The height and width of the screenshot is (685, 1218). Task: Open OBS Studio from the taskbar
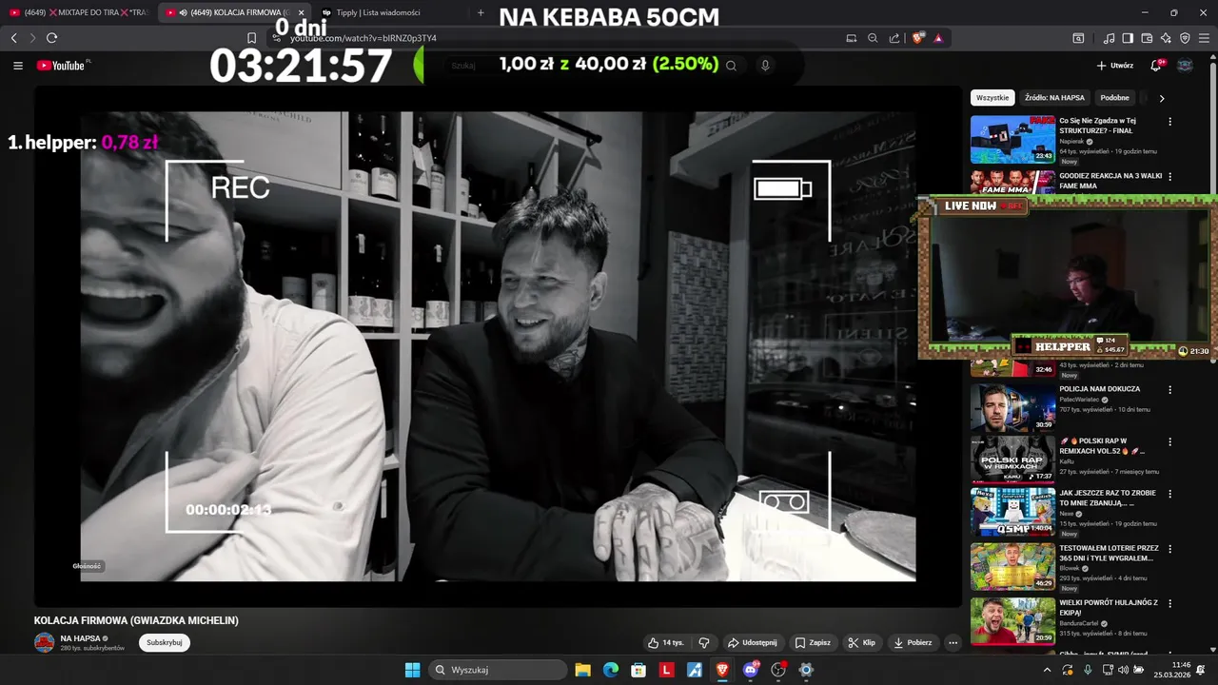(x=778, y=670)
